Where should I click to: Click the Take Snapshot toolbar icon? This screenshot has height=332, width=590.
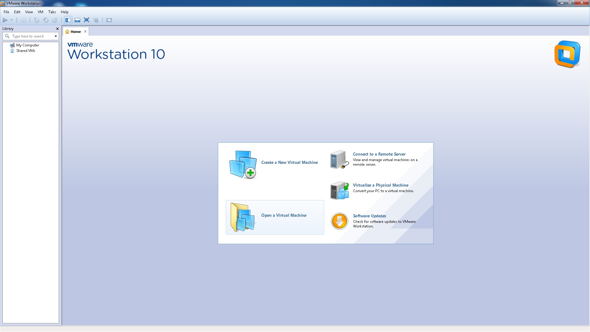point(37,20)
